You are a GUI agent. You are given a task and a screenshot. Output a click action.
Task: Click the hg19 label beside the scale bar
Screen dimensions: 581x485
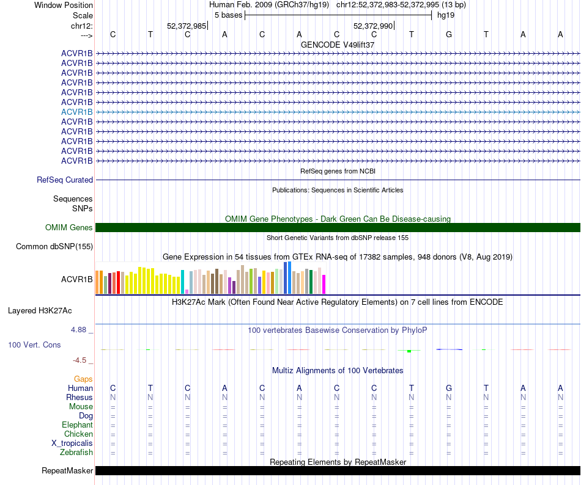pyautogui.click(x=446, y=15)
